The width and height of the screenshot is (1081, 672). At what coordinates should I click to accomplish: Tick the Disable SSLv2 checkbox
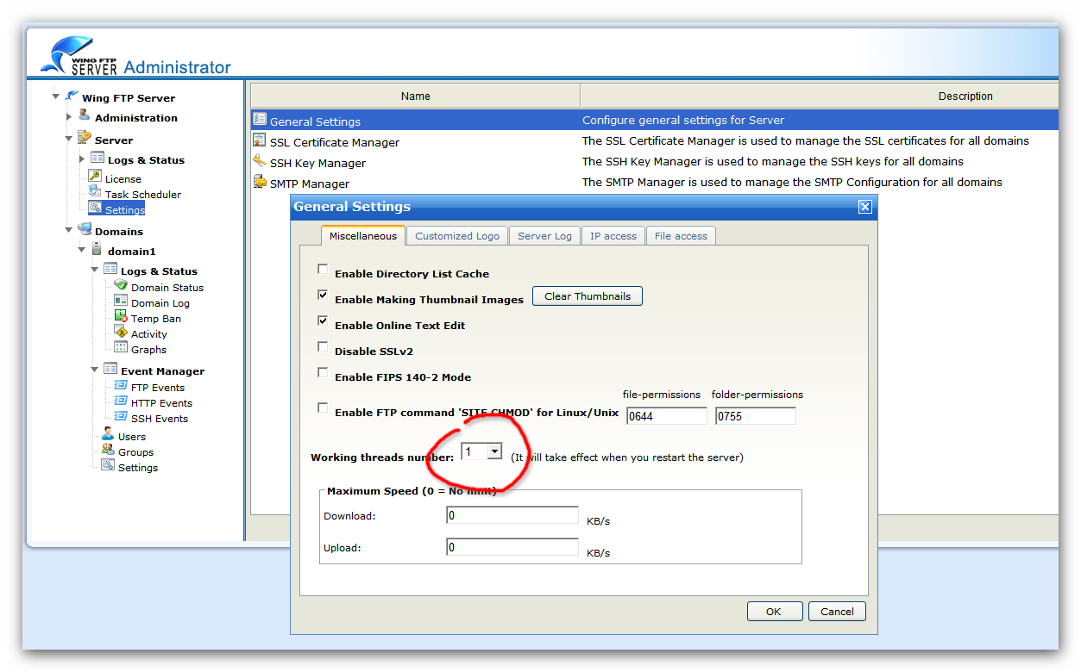tap(323, 347)
